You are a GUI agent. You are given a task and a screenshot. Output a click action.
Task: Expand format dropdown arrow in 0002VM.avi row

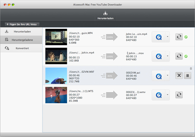click(167, 76)
